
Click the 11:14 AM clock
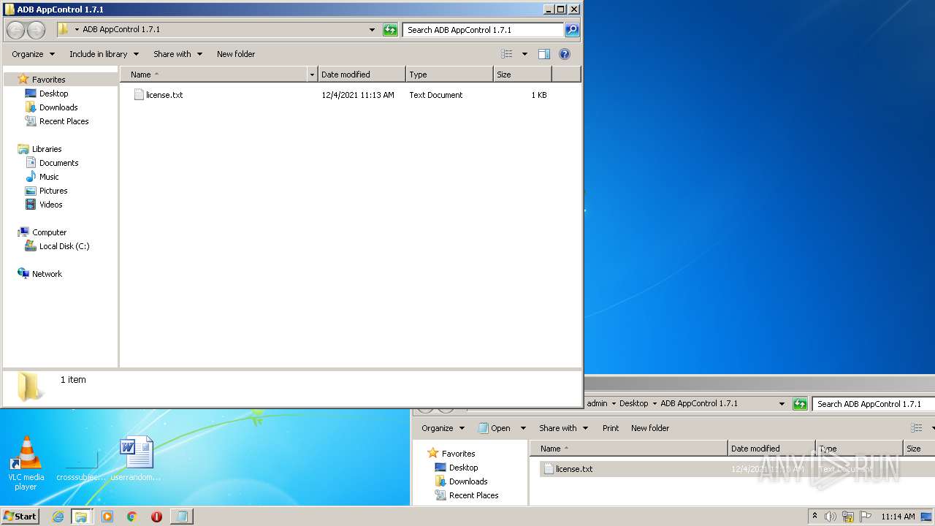pyautogui.click(x=898, y=517)
